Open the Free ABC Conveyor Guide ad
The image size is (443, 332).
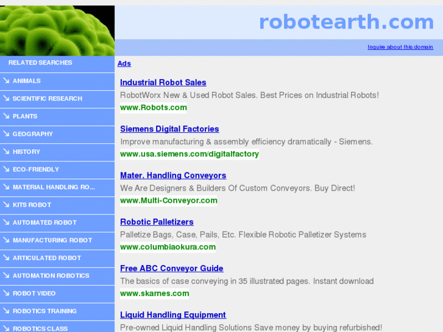pyautogui.click(x=172, y=269)
